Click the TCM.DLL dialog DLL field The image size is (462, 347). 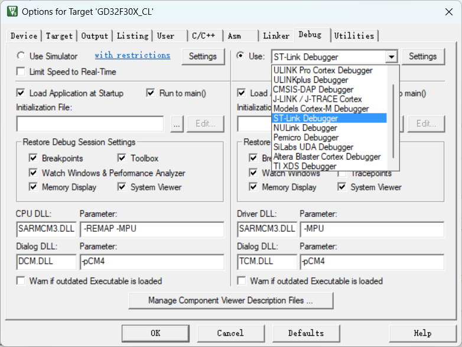pyautogui.click(x=267, y=262)
